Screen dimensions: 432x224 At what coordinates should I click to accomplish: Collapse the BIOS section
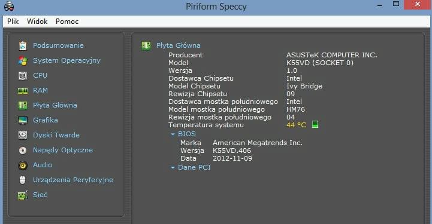pos(173,134)
